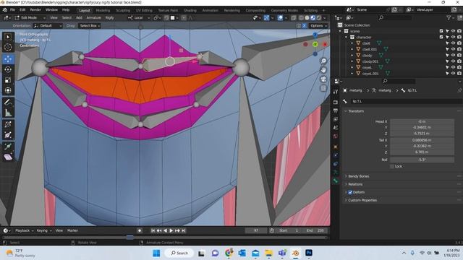
Task: Switch perspective/orthographic grid icon
Action: point(323,88)
